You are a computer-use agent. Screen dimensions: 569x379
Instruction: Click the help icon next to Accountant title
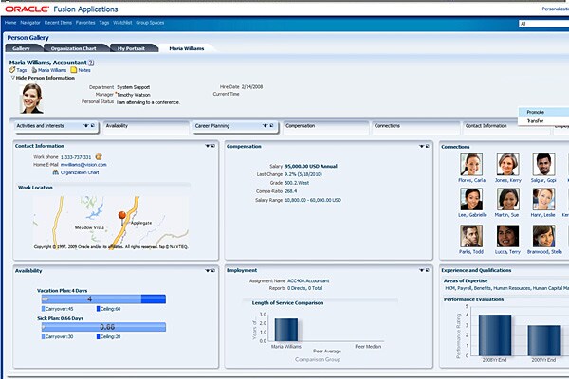91,63
